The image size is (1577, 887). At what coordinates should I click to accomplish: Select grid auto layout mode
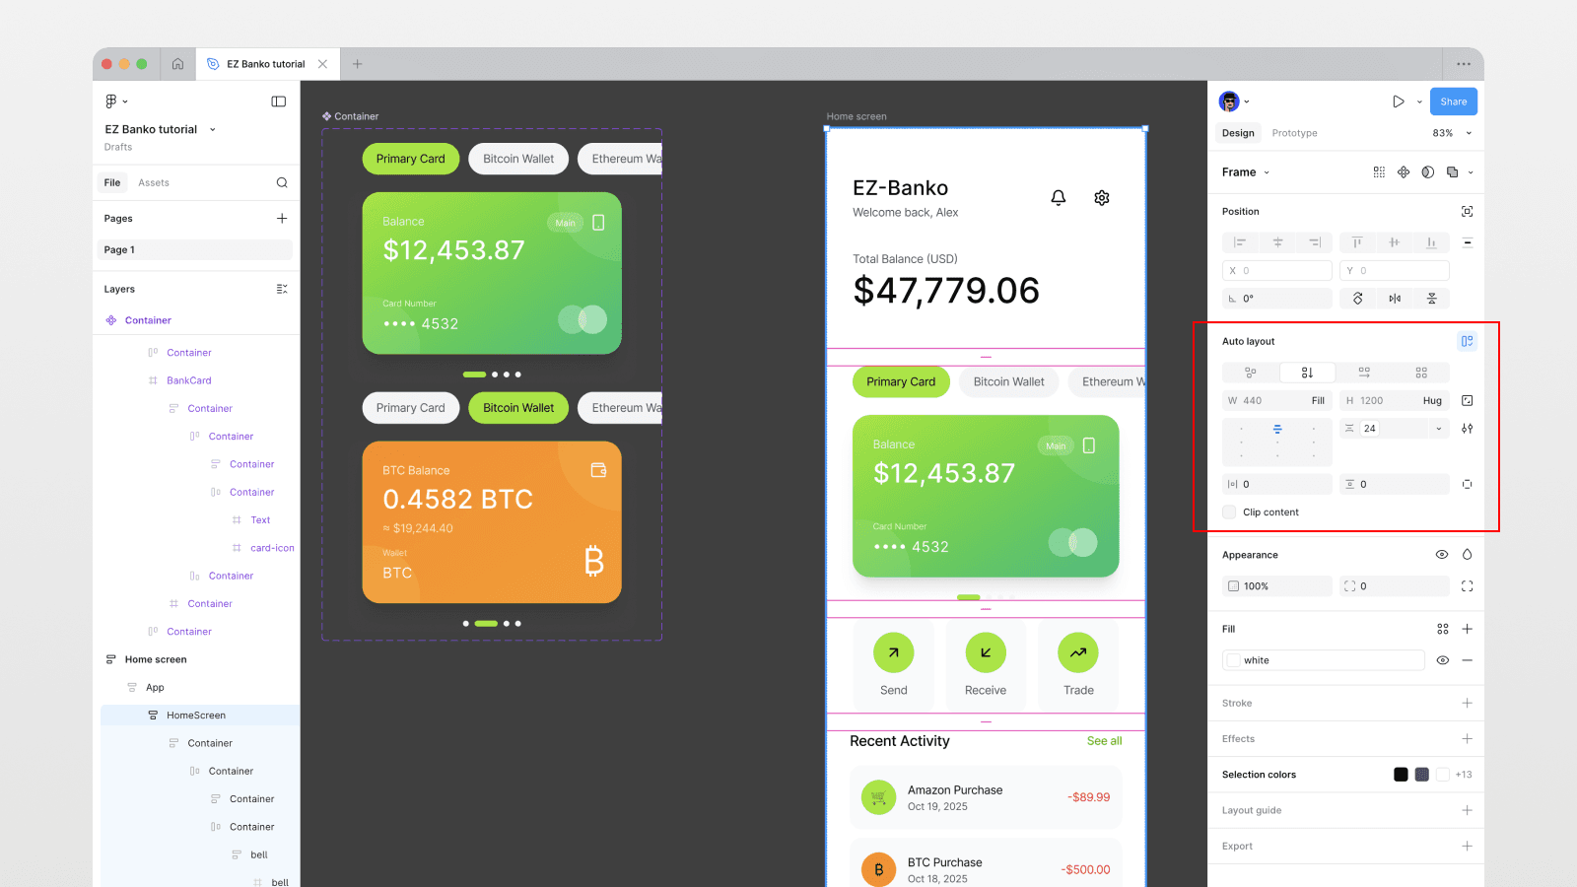pos(1421,373)
